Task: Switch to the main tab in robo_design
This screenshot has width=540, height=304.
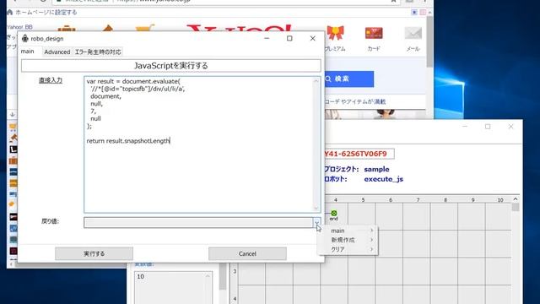Action: click(27, 52)
